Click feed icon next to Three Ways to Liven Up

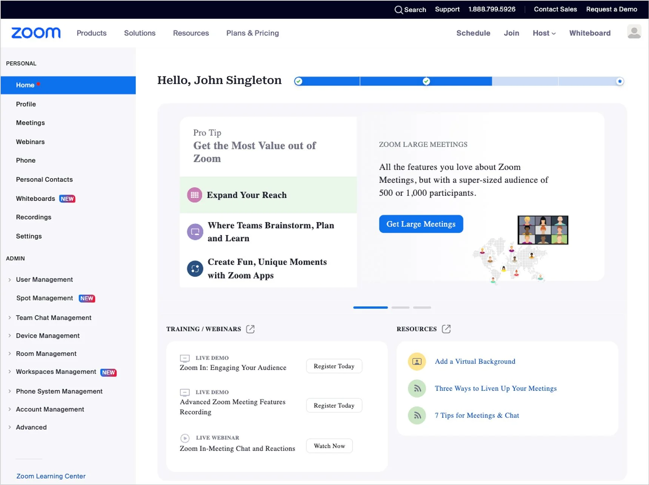[x=417, y=389]
